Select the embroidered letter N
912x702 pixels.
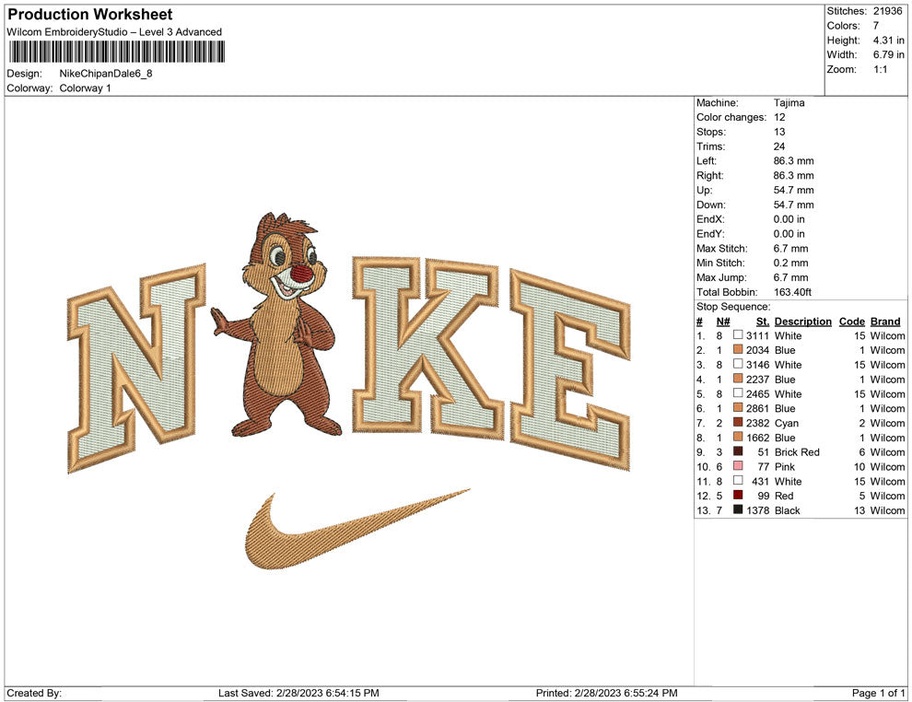(137, 367)
